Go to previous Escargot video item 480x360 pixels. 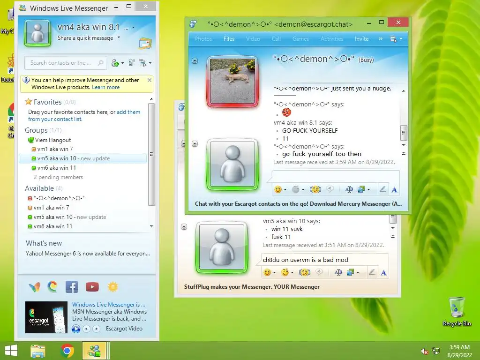click(87, 329)
